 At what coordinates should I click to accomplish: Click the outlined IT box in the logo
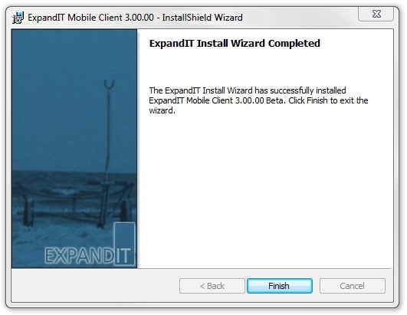click(124, 244)
